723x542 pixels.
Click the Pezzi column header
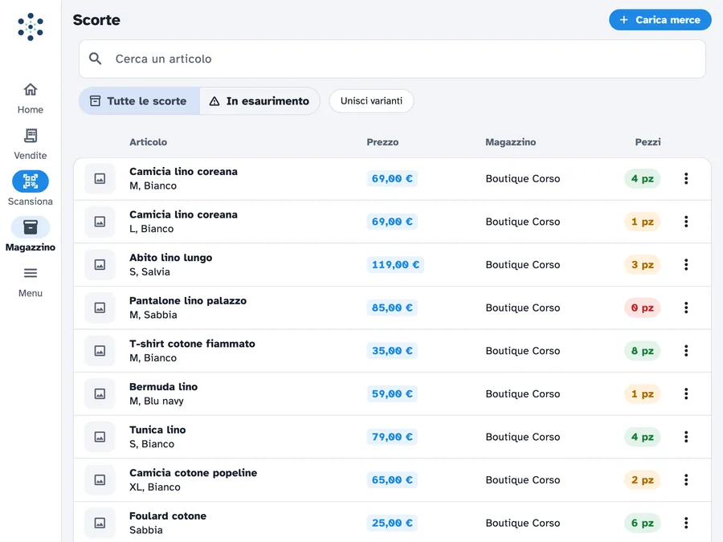tap(647, 142)
